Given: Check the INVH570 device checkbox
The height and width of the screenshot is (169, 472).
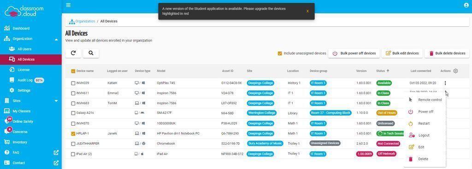Looking at the screenshot, I should pos(73,123).
